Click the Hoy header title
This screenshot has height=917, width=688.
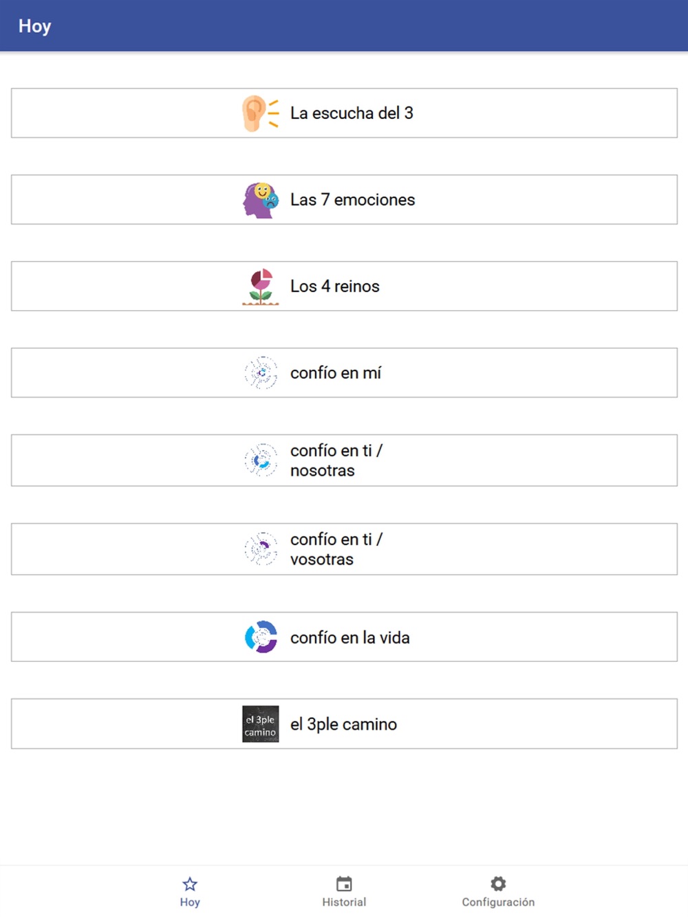(34, 26)
